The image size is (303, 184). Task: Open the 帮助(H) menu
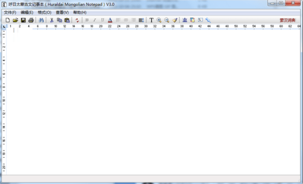(x=80, y=13)
